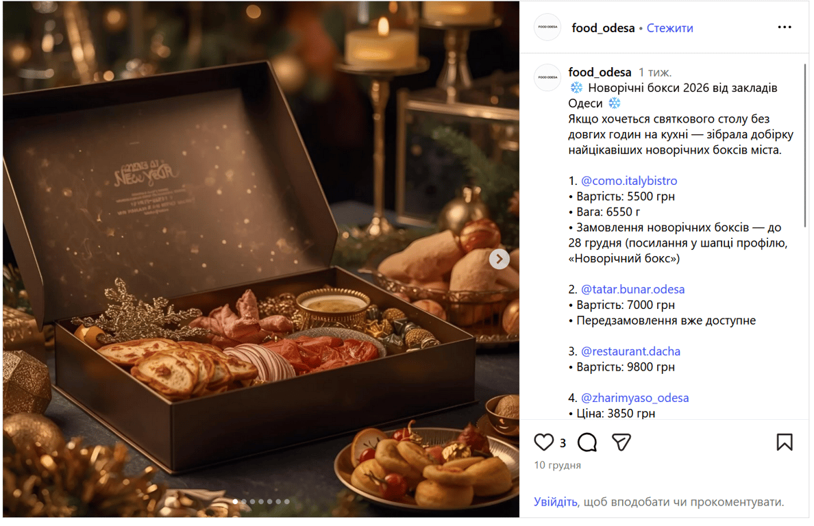The height and width of the screenshot is (526, 814).
Task: Open food_odesa username above caption text
Action: point(600,72)
